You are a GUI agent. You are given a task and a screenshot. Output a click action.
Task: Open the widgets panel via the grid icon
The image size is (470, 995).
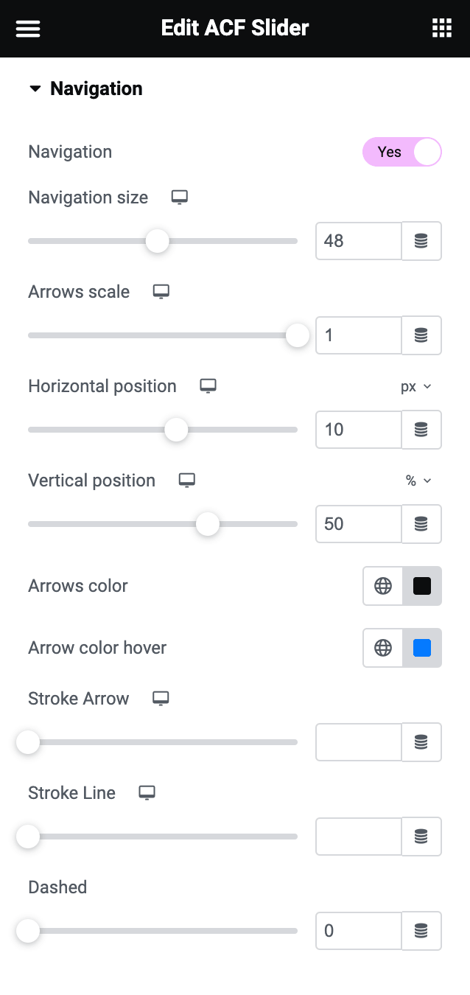(x=441, y=27)
